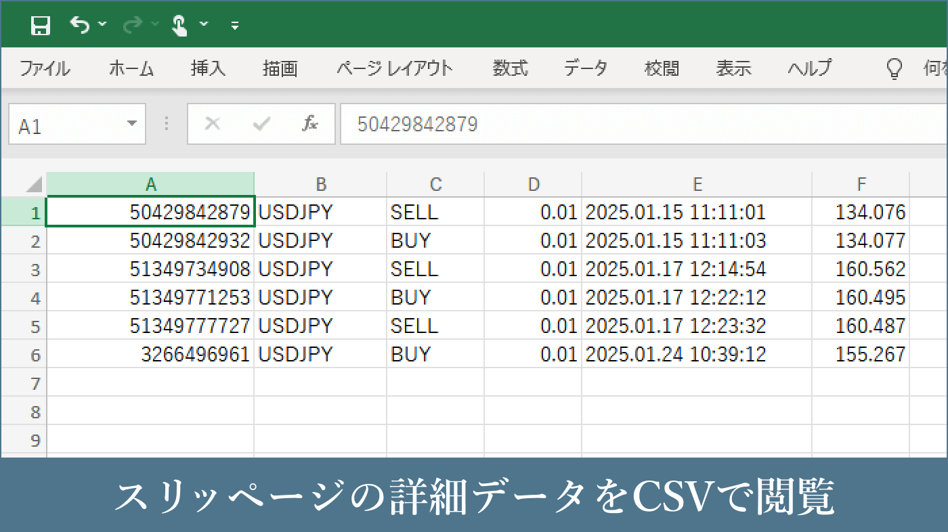The image size is (948, 532).
Task: Click the Redo arrow icon
Action: pyautogui.click(x=133, y=26)
